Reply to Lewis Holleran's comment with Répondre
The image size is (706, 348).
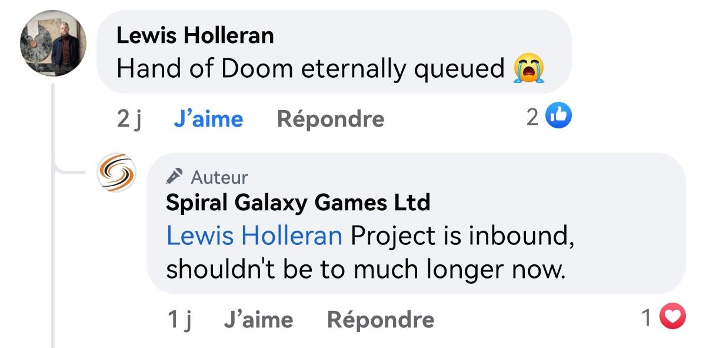pyautogui.click(x=330, y=119)
